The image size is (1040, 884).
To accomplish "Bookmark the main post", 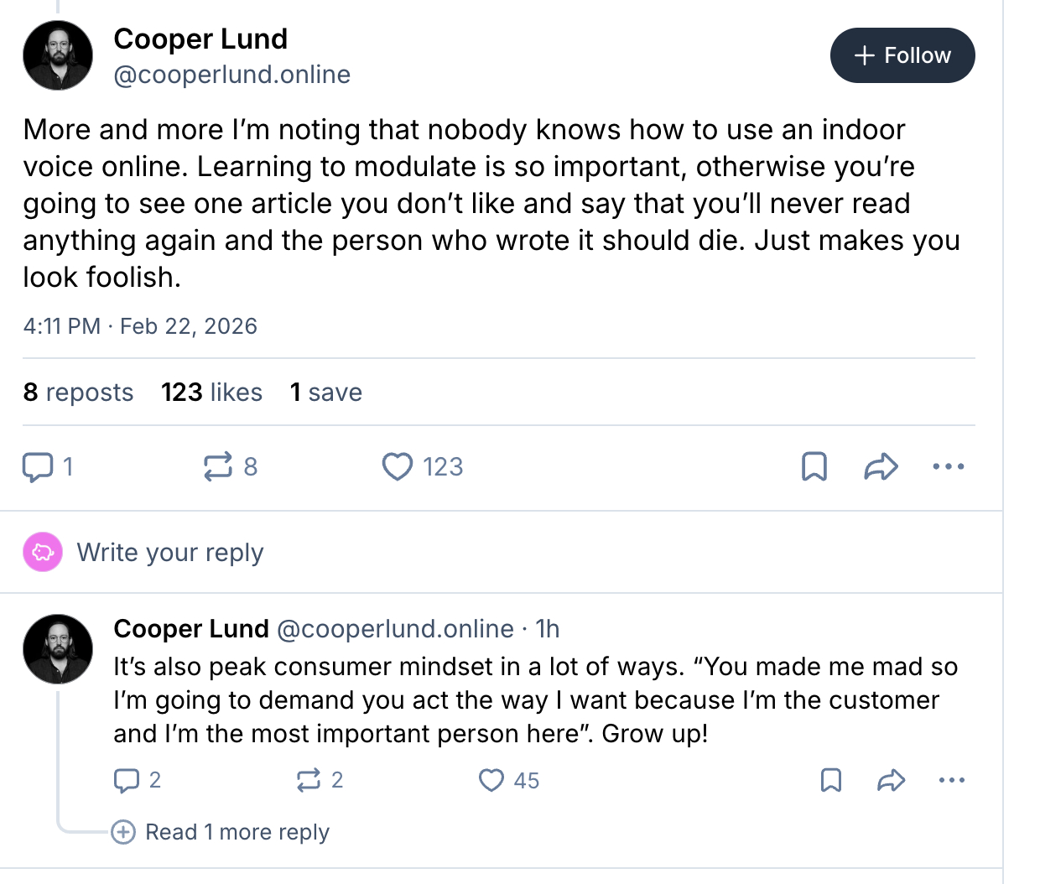I will pyautogui.click(x=814, y=466).
